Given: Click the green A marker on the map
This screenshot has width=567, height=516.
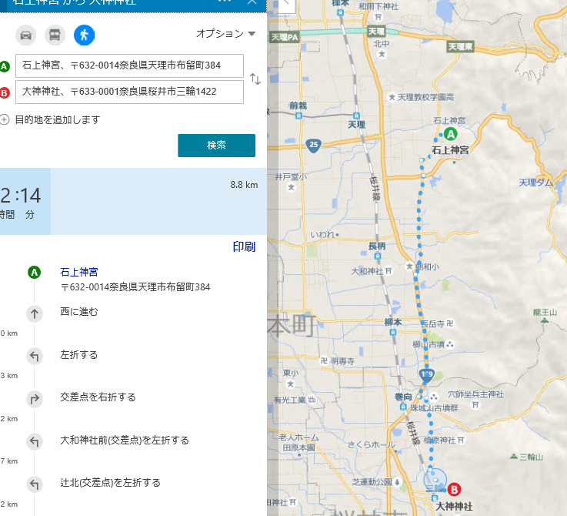Looking at the screenshot, I should pos(452,134).
